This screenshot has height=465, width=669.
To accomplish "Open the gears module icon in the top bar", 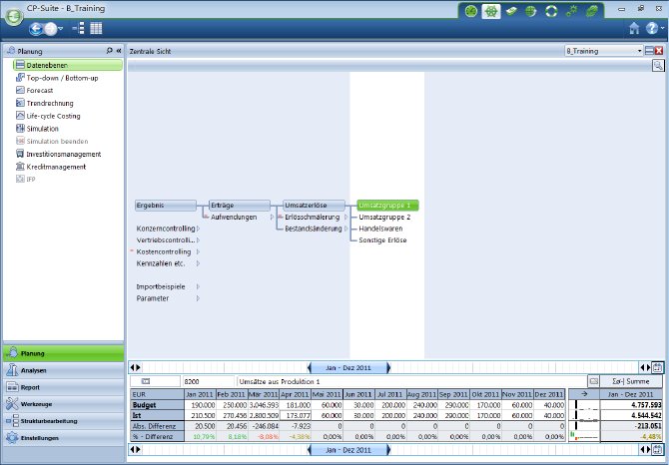I will 571,12.
